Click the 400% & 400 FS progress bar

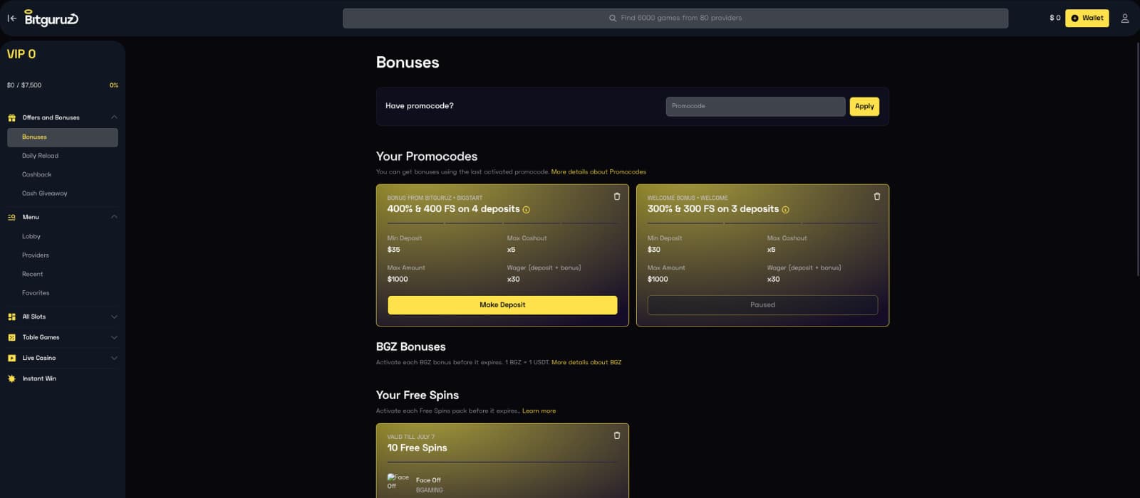coord(502,223)
